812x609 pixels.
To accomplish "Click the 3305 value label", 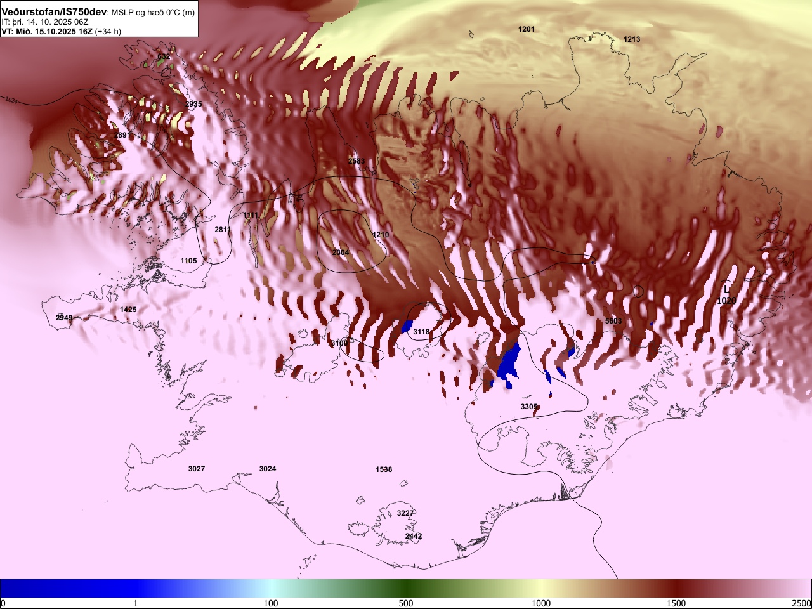I will coord(529,407).
